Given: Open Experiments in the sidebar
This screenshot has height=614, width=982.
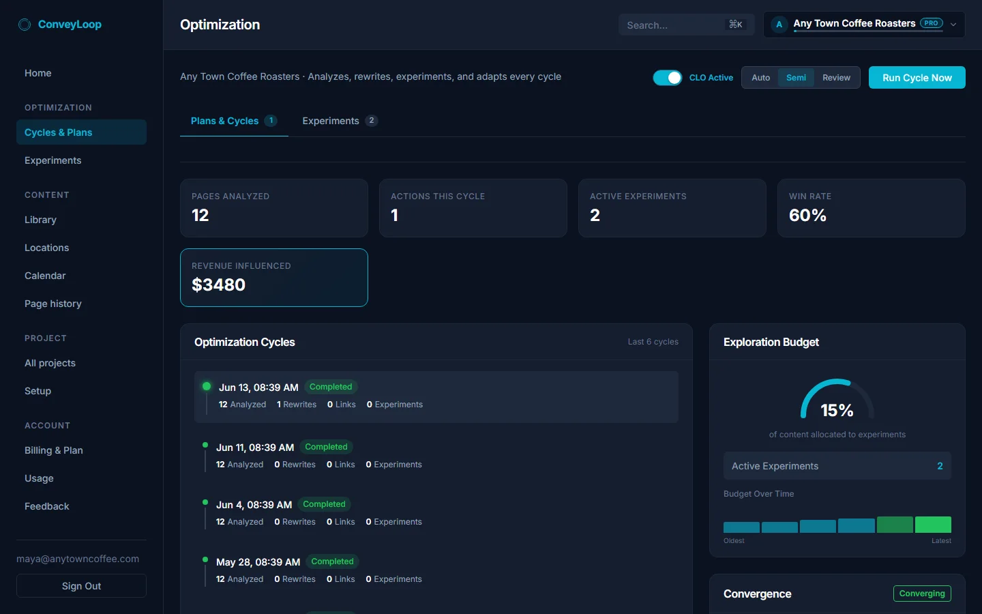Looking at the screenshot, I should click(x=81, y=160).
